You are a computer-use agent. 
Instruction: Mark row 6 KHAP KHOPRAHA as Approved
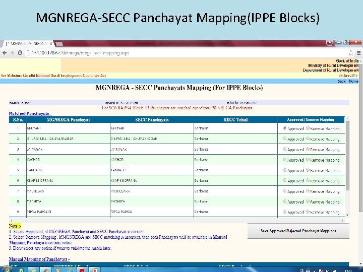point(285,180)
